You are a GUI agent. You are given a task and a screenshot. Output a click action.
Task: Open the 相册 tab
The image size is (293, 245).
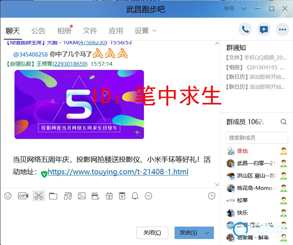[x=64, y=31]
